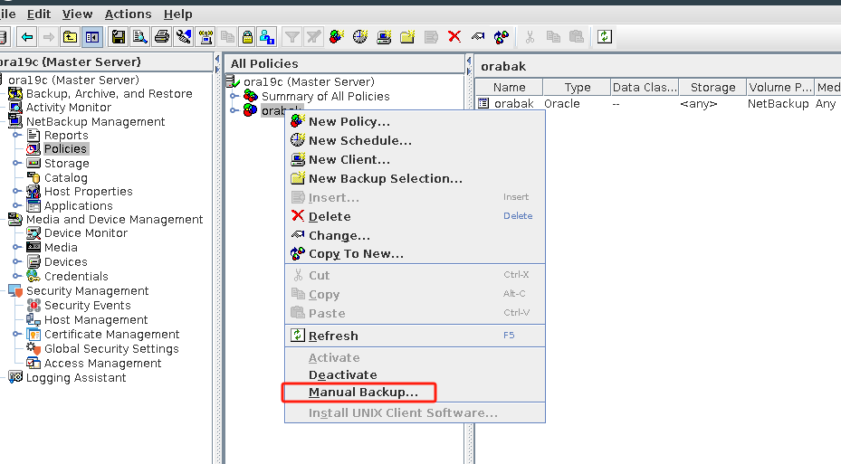Select the orabak row in table
Screen dimensions: 841x464
click(x=658, y=103)
